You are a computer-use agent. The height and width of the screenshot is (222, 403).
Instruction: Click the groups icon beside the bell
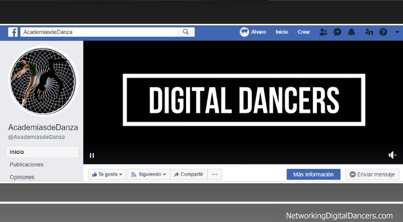pos(369,32)
